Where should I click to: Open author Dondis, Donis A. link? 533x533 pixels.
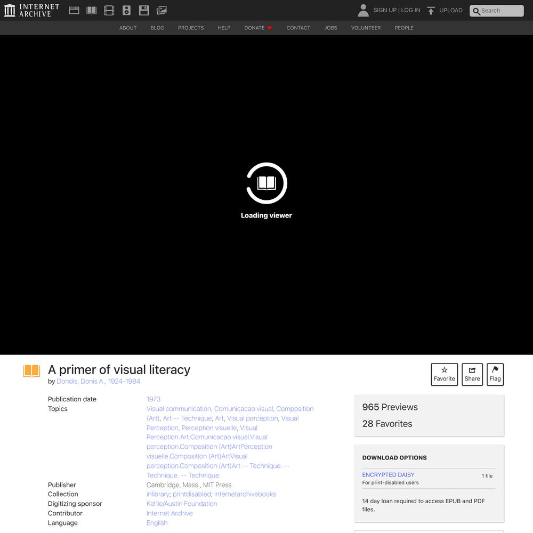point(98,382)
